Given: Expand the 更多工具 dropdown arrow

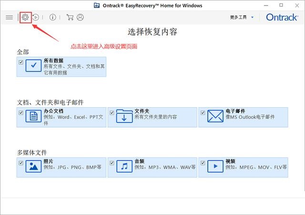Looking at the screenshot, I should click(x=252, y=17).
